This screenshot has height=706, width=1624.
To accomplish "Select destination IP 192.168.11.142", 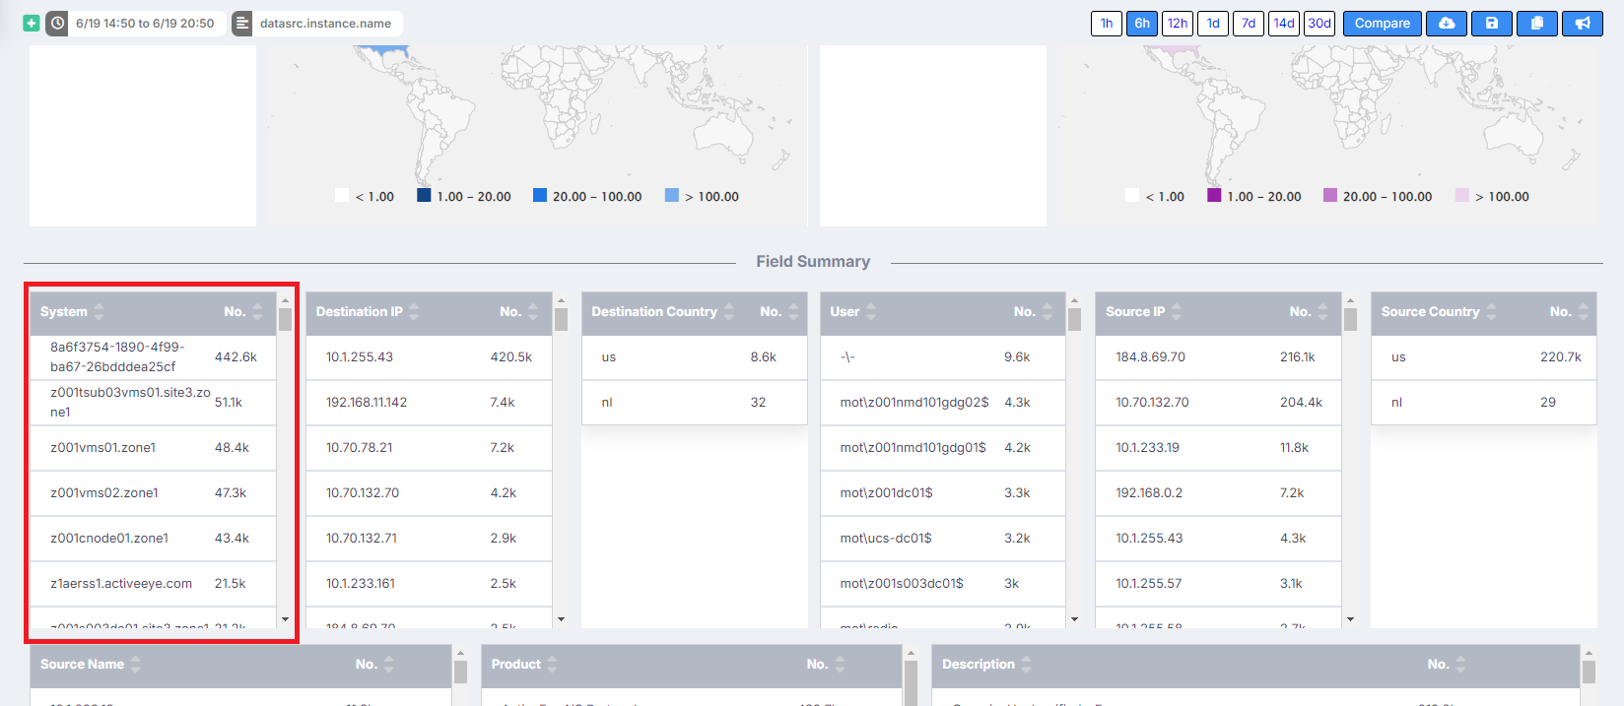I will tap(429, 402).
